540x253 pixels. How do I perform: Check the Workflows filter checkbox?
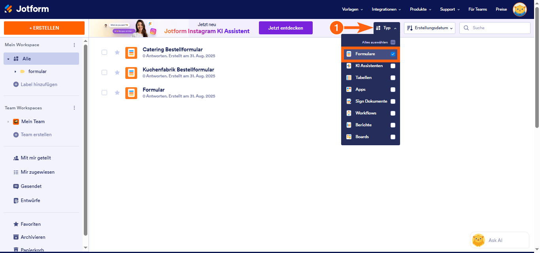pyautogui.click(x=393, y=113)
